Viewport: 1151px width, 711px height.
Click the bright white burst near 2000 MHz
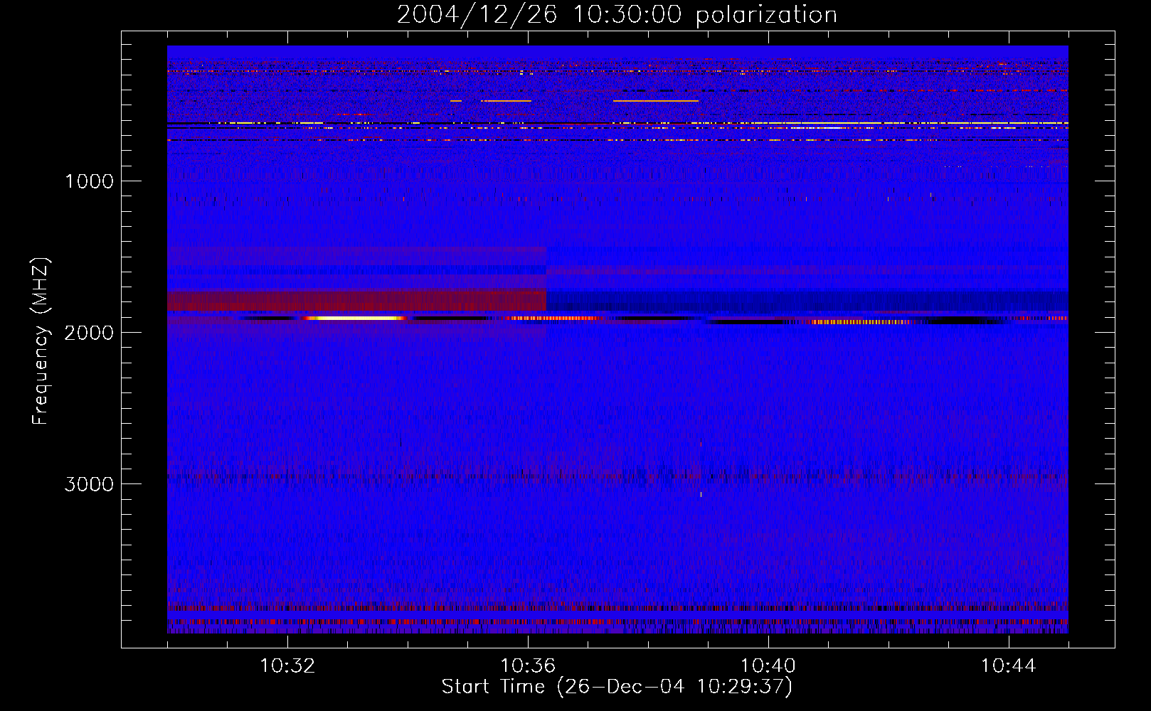click(356, 318)
